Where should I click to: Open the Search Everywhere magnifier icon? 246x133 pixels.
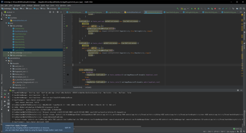coord(244,9)
